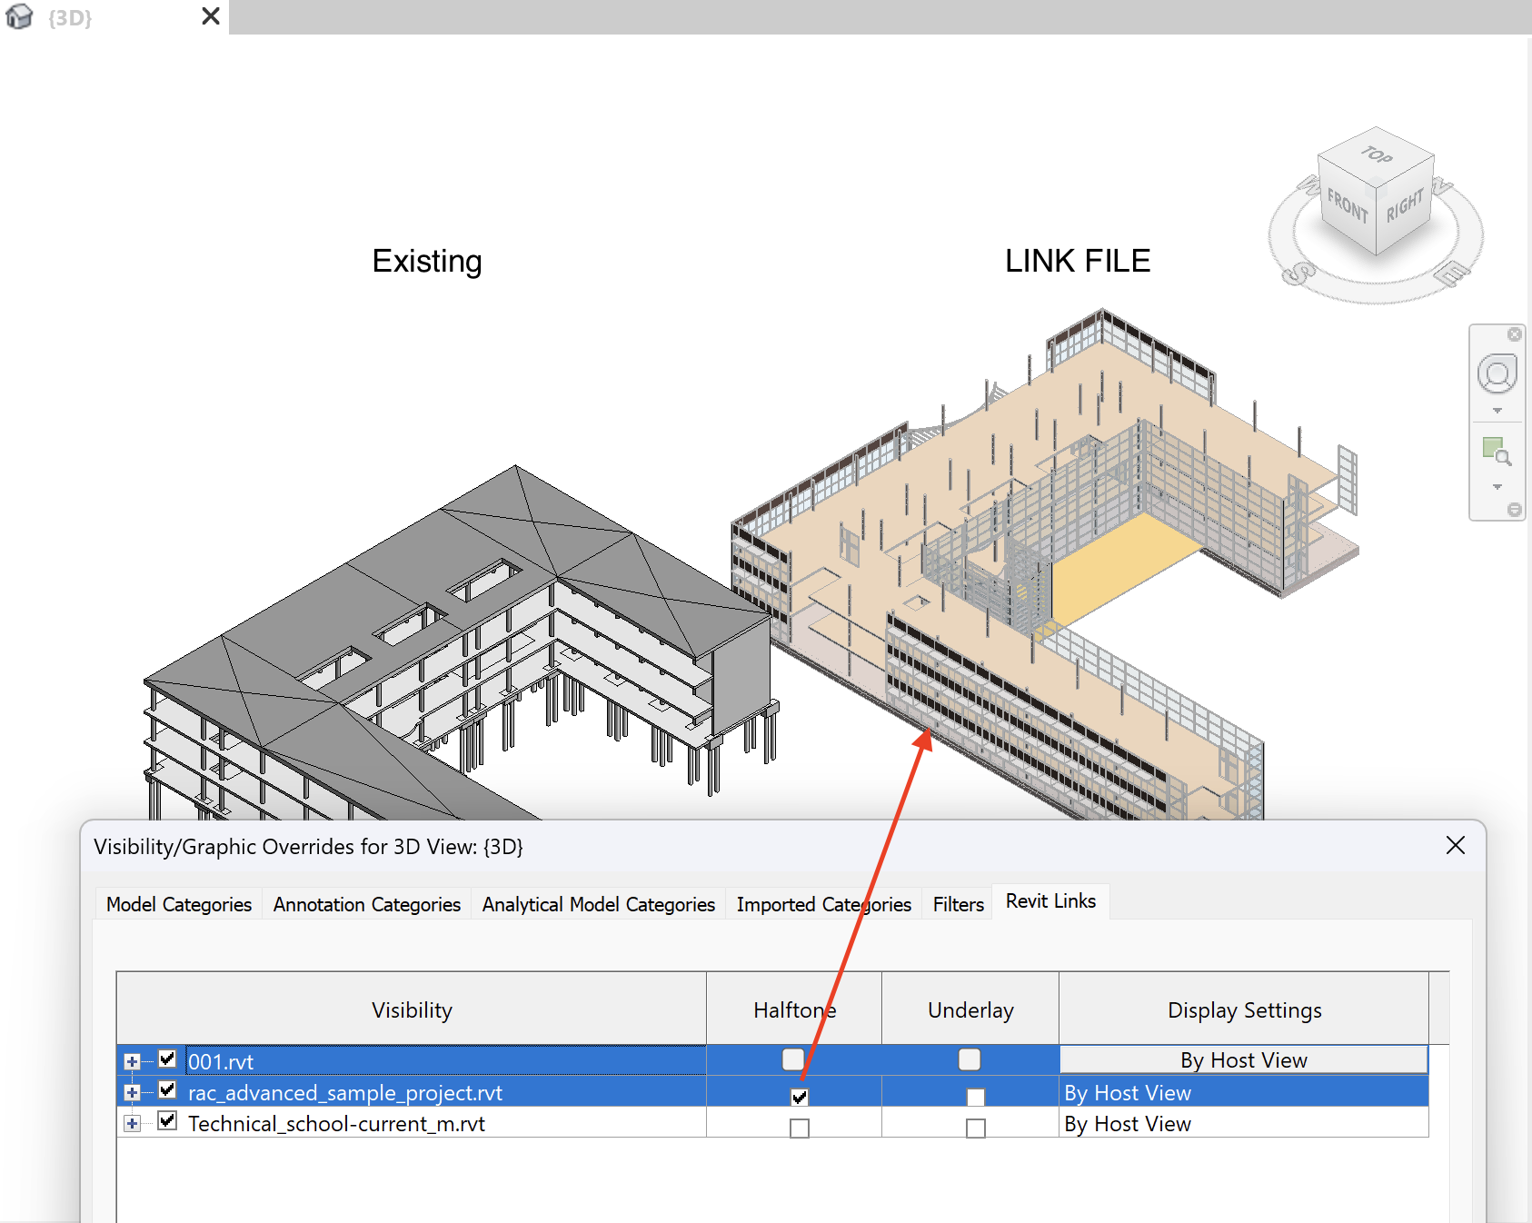Open the navigation bar customize options button
Viewport: 1532px width, 1223px height.
[1515, 511]
